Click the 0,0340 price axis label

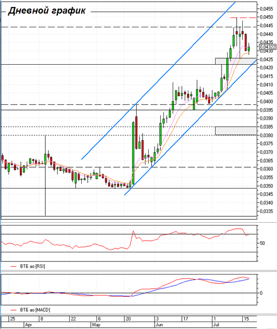266,203
